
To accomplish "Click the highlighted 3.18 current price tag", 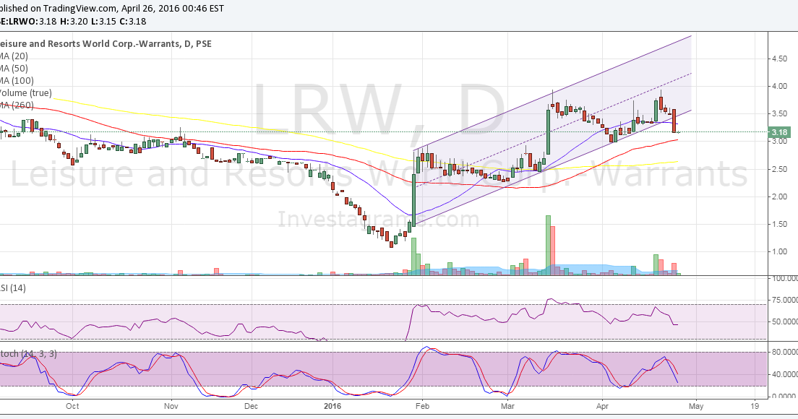I will click(x=779, y=132).
